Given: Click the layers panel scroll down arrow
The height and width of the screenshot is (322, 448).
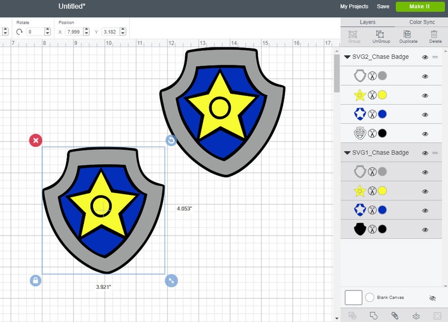Looking at the screenshot, I should (445, 286).
